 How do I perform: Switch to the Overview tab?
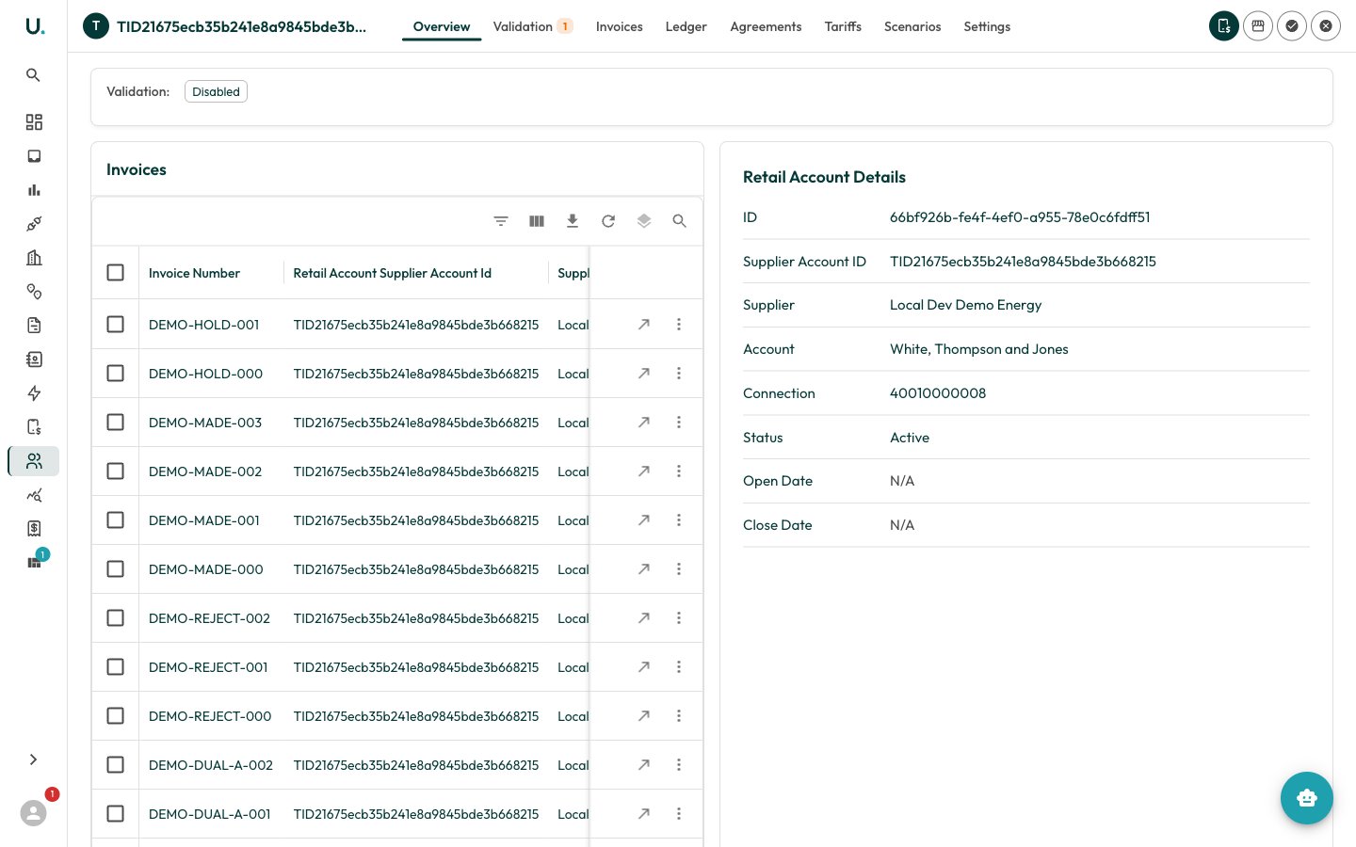pyautogui.click(x=442, y=26)
